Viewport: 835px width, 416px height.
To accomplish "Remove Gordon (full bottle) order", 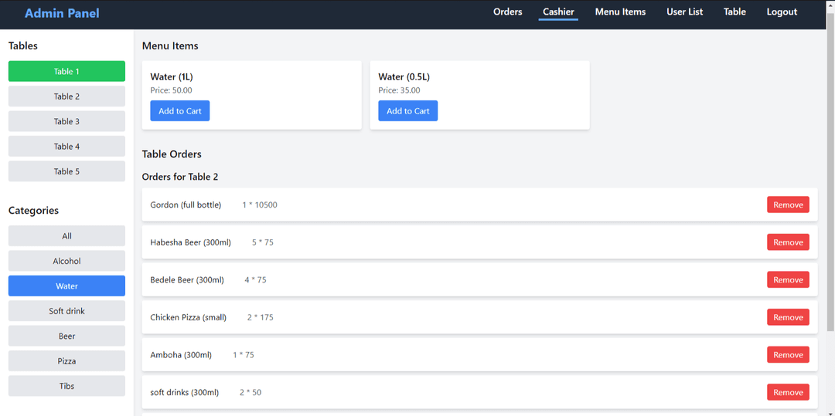I will pos(788,205).
